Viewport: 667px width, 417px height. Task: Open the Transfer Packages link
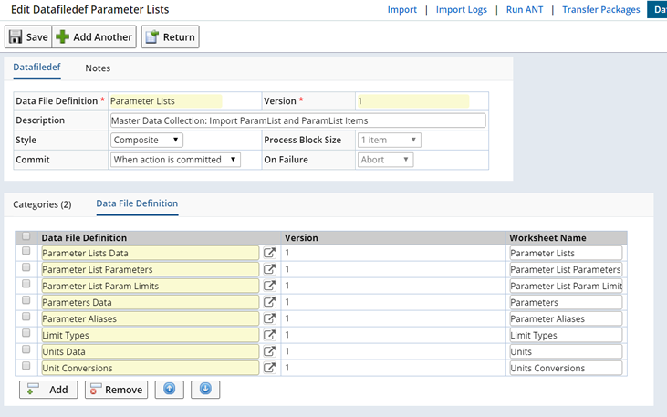coord(601,10)
